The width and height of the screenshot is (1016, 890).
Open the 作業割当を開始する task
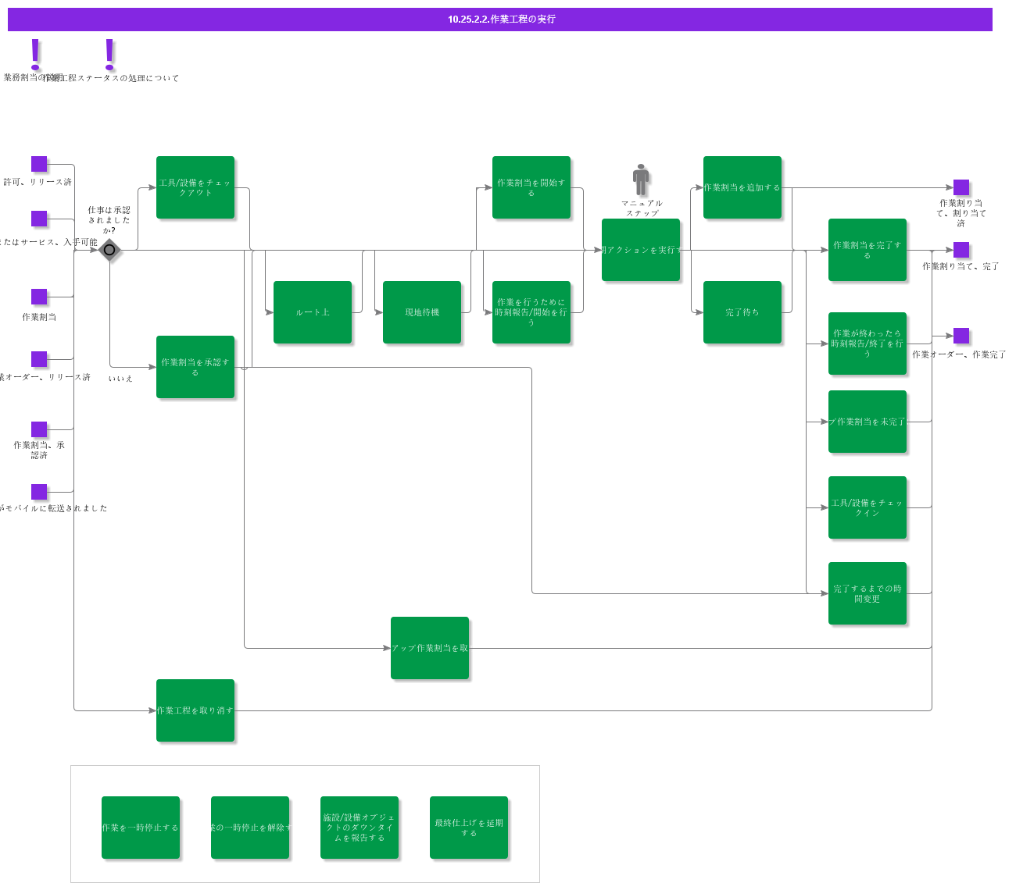click(x=531, y=188)
